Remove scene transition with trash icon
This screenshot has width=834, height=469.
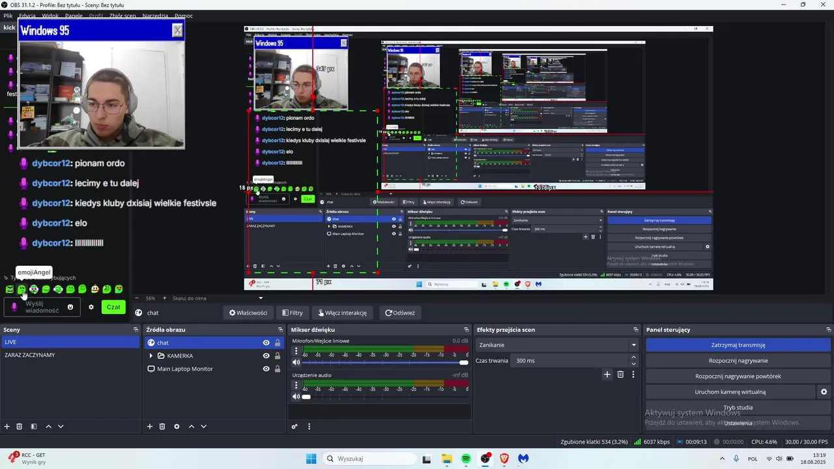tap(620, 375)
